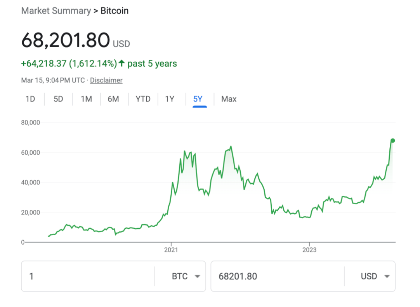Expand the BTC currency dropdown arrow
The height and width of the screenshot is (307, 420).
198,276
